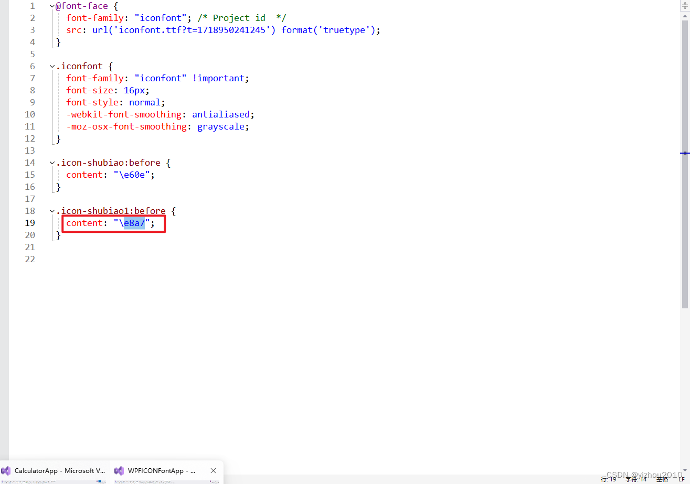690x484 pixels.
Task: Close the WPFICONFontApp taskbar preview
Action: tap(213, 471)
